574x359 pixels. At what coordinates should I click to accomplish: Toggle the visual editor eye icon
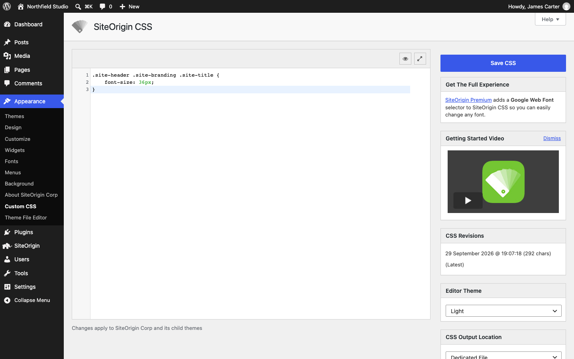tap(405, 59)
